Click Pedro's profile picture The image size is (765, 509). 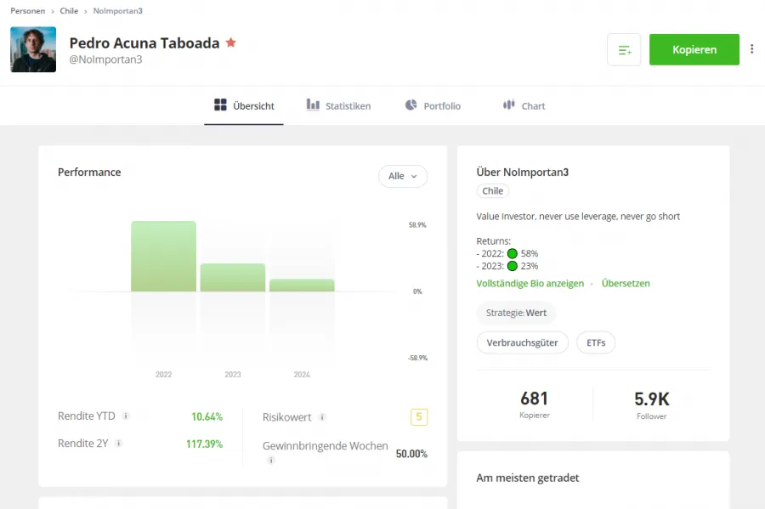pyautogui.click(x=32, y=49)
